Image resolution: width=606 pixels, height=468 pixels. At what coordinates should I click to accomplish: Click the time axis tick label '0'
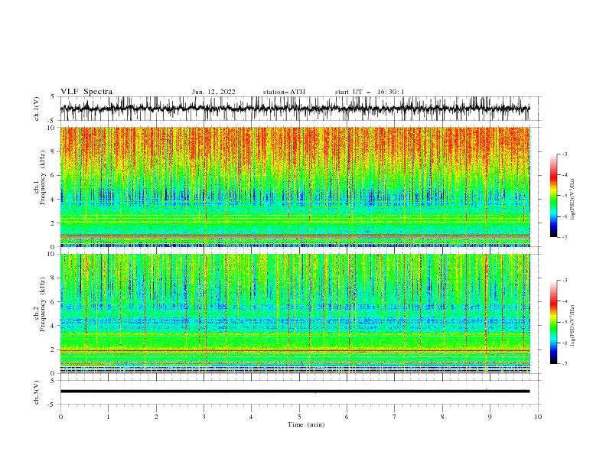point(60,417)
